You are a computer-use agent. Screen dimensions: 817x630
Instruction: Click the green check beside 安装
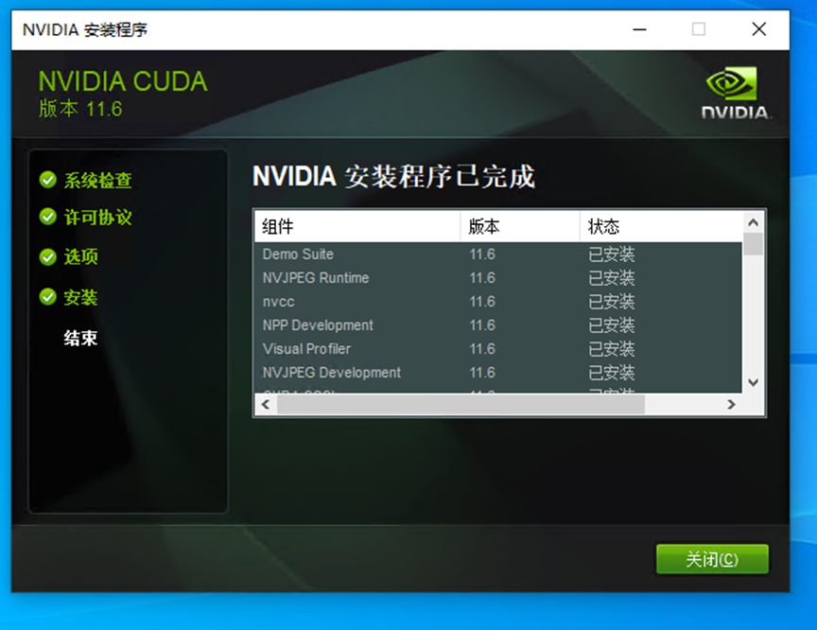(x=48, y=297)
